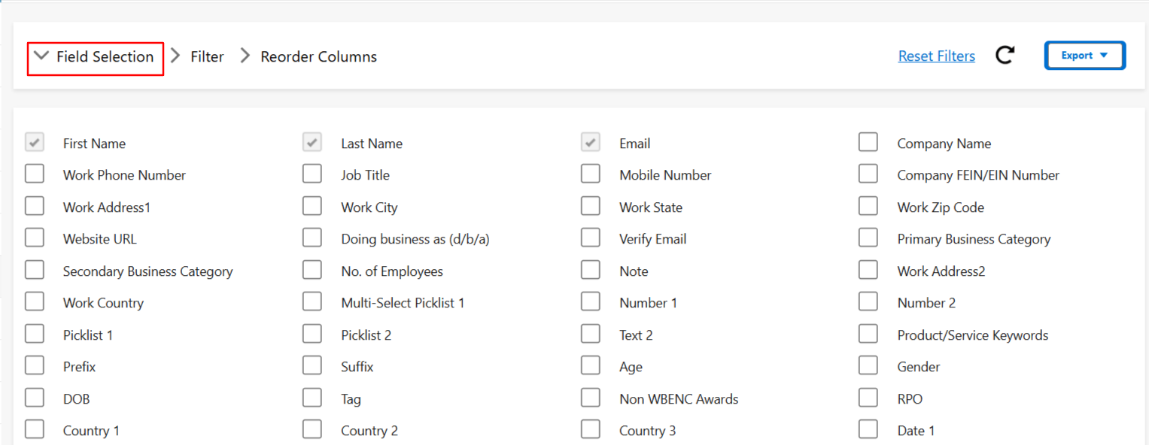Tick the DOB field checkbox
1149x445 pixels.
click(x=35, y=398)
